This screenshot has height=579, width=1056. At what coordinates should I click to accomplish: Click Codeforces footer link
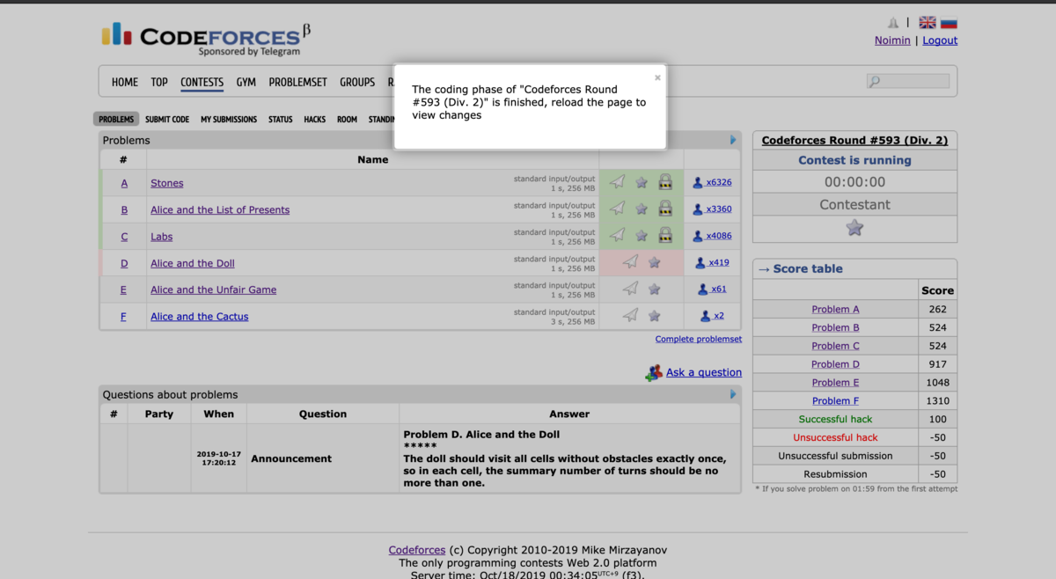(417, 550)
